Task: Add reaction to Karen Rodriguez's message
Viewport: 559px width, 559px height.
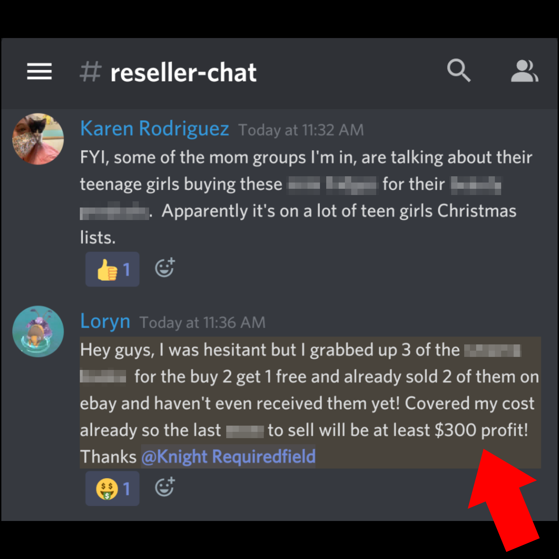Action: [165, 268]
